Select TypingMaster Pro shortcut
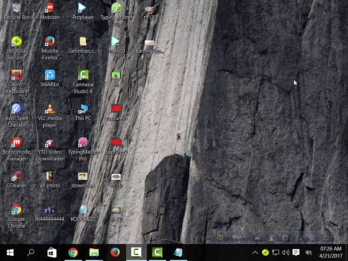Image resolution: width=348 pixels, height=261 pixels. click(83, 149)
